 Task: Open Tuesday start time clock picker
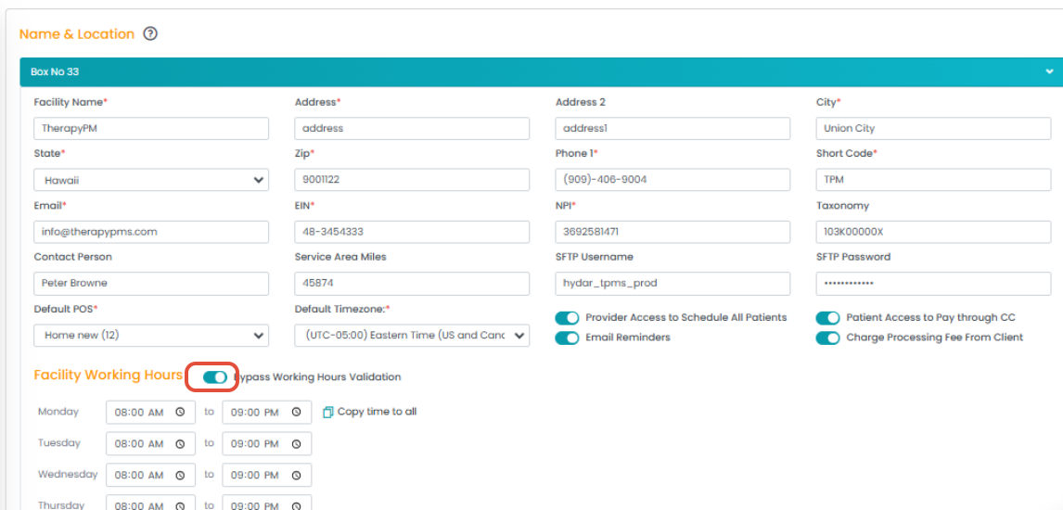click(180, 444)
